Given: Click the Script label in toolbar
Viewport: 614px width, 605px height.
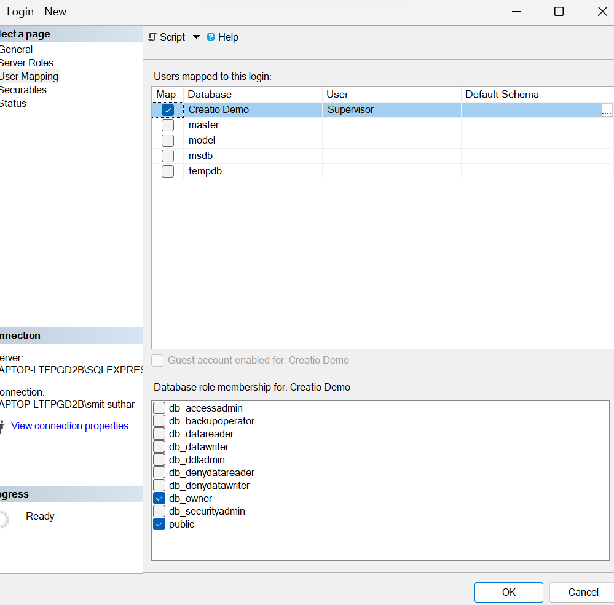Looking at the screenshot, I should click(x=172, y=37).
